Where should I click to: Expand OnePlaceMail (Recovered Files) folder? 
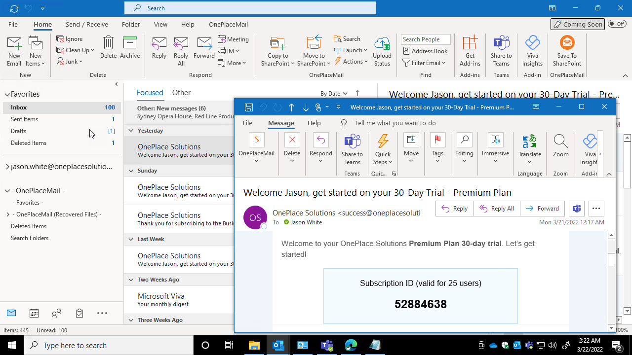[x=8, y=214]
